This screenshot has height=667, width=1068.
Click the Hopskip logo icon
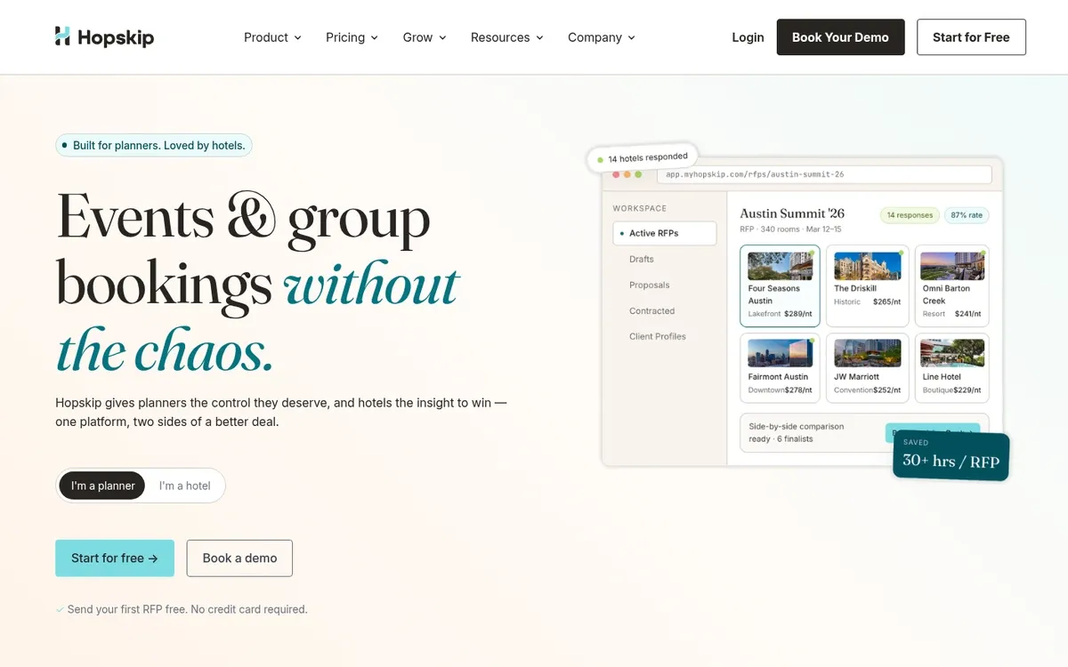62,36
